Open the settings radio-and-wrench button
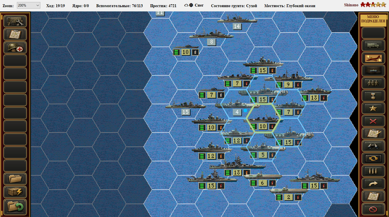The height and width of the screenshot is (217, 389). tap(15, 21)
